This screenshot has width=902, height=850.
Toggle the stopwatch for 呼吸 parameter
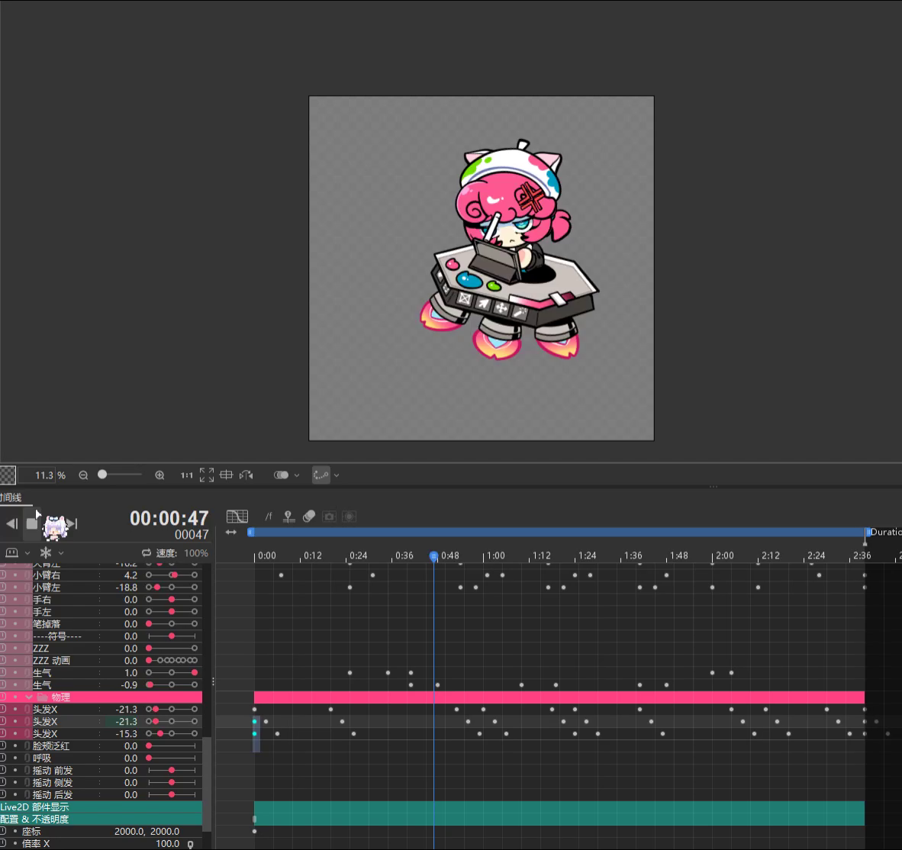(3, 758)
